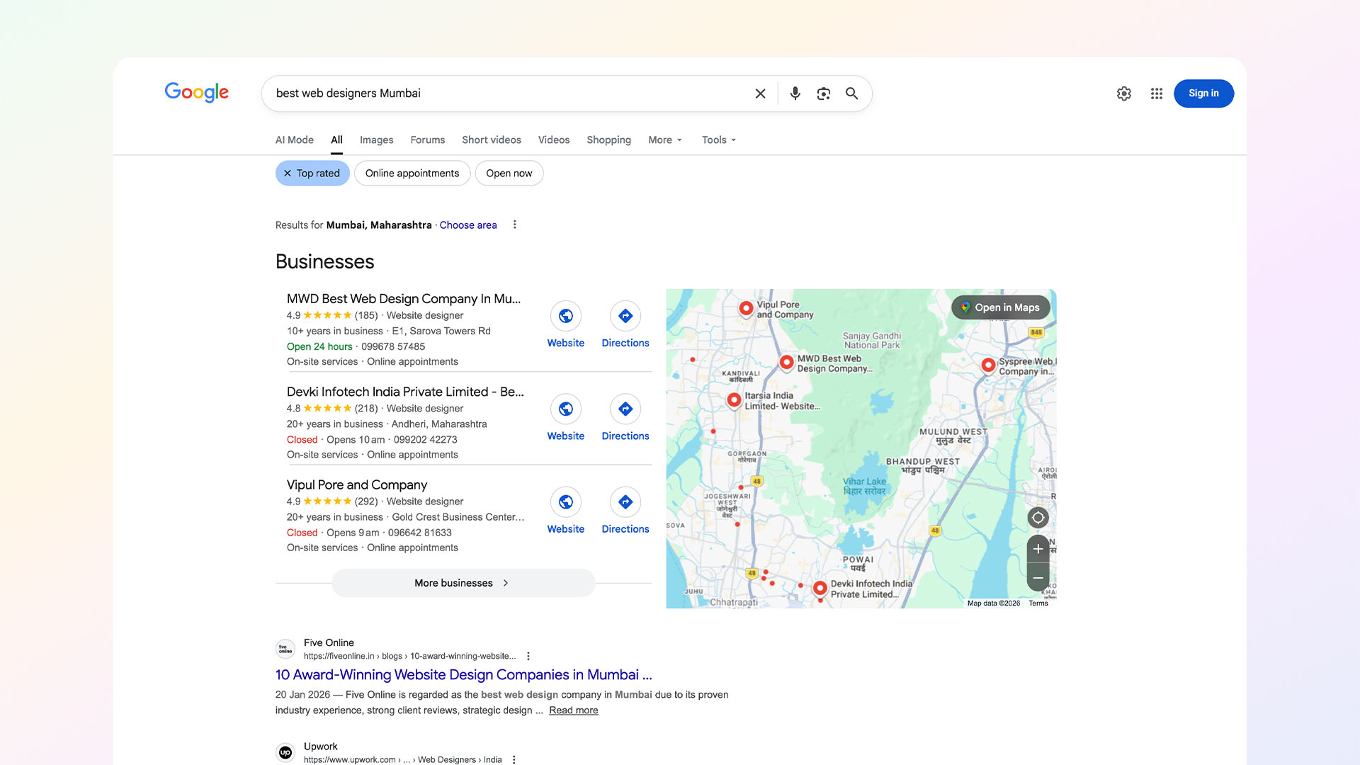Open Google apps grid launcher
The height and width of the screenshot is (765, 1360).
(x=1156, y=93)
